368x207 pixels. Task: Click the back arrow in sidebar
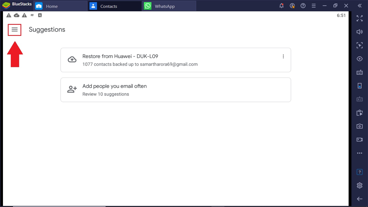360,199
